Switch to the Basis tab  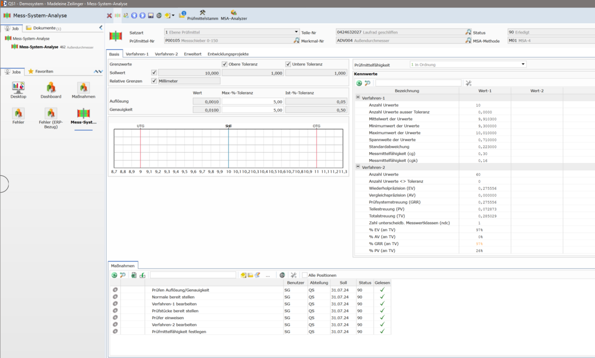point(114,53)
